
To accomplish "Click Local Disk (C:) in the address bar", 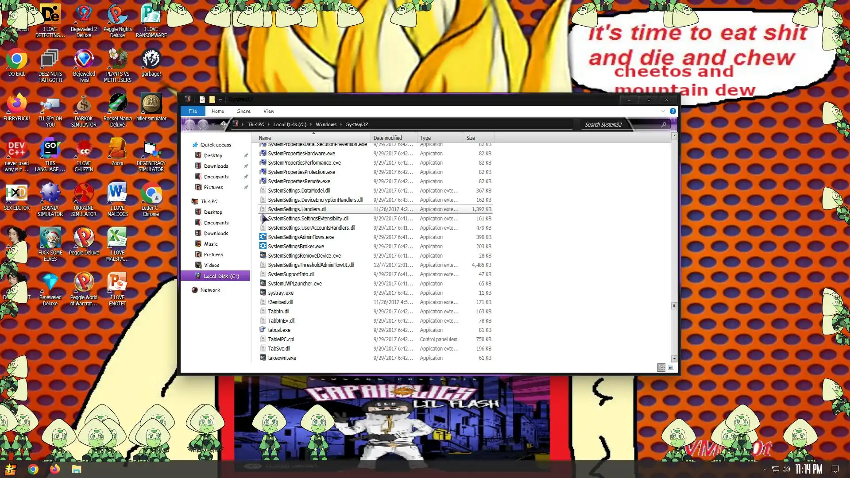I will pos(290,124).
